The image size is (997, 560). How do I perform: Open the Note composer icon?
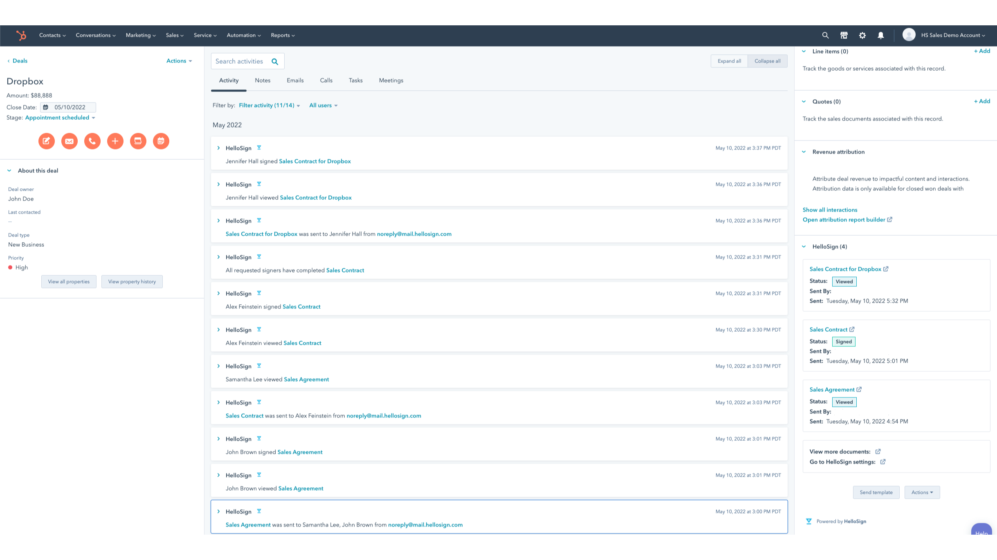coord(46,141)
